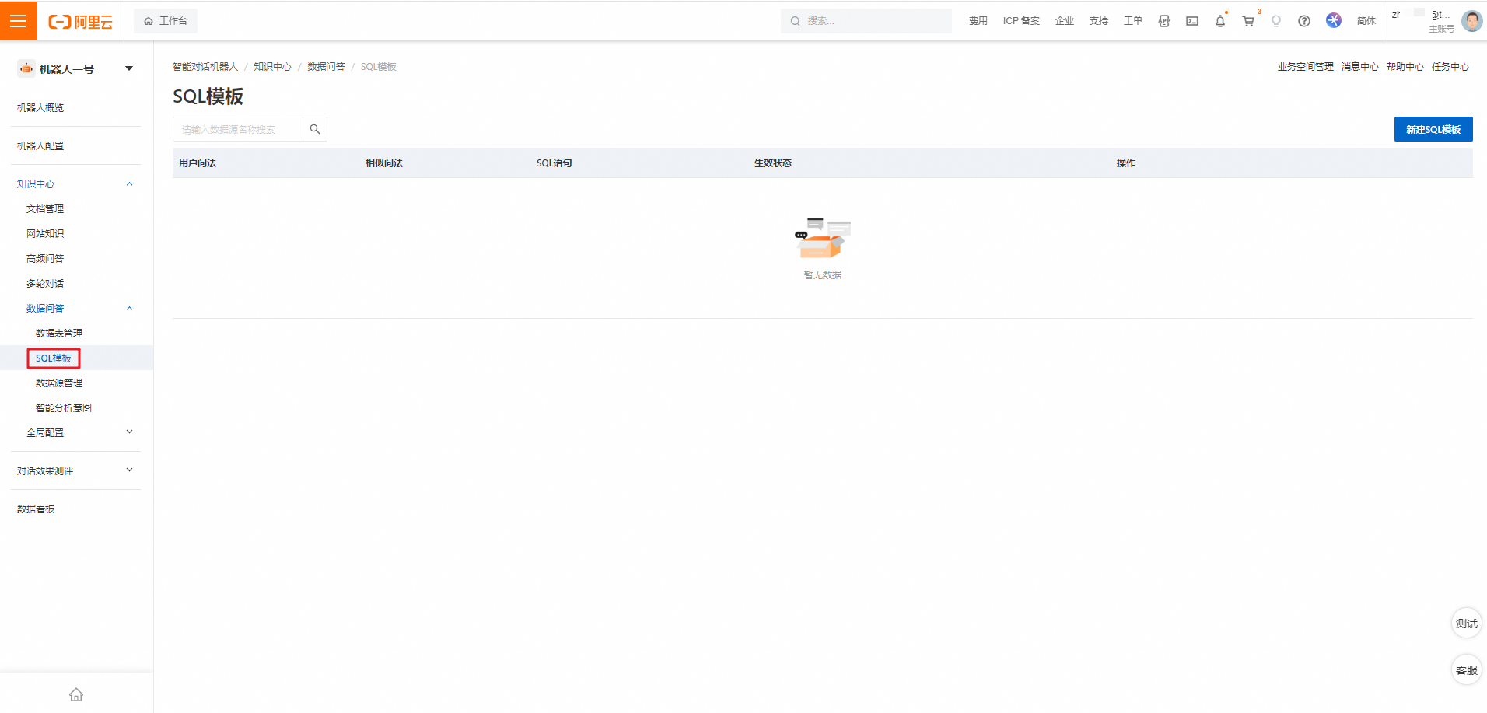The width and height of the screenshot is (1487, 713).
Task: Open the help question mark icon
Action: pyautogui.click(x=1303, y=21)
